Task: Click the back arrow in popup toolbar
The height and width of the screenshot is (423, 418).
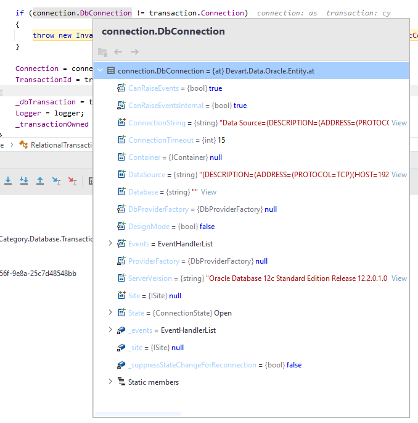Action: 118,52
